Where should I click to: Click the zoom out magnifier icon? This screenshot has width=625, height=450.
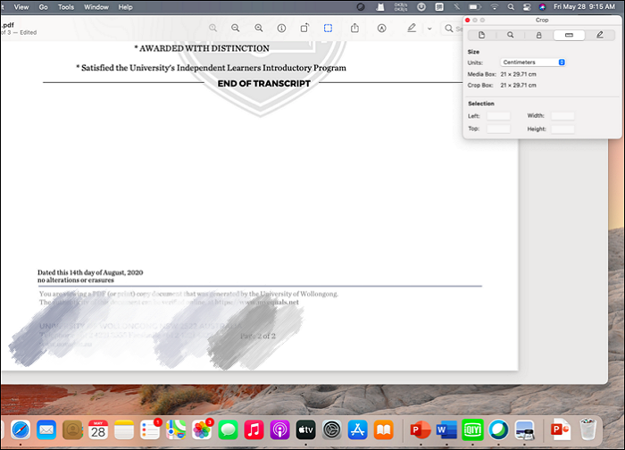236,29
